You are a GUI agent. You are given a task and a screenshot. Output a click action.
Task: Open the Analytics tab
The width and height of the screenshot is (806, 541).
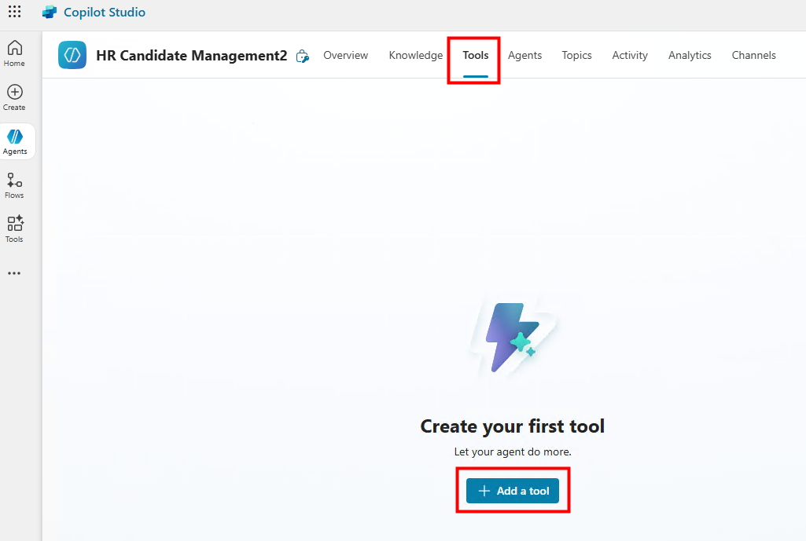(x=690, y=55)
